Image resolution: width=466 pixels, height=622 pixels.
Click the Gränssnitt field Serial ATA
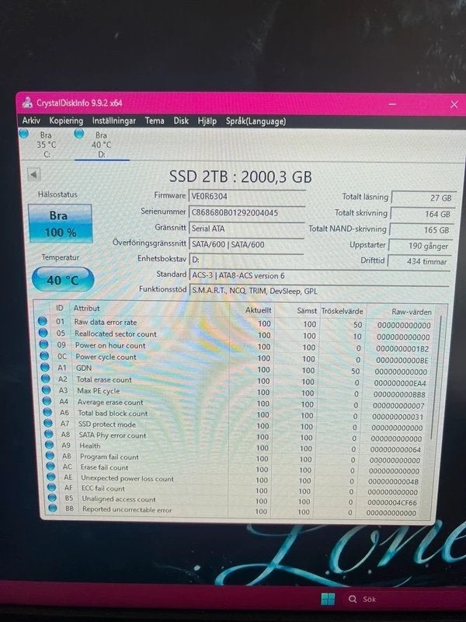click(246, 229)
